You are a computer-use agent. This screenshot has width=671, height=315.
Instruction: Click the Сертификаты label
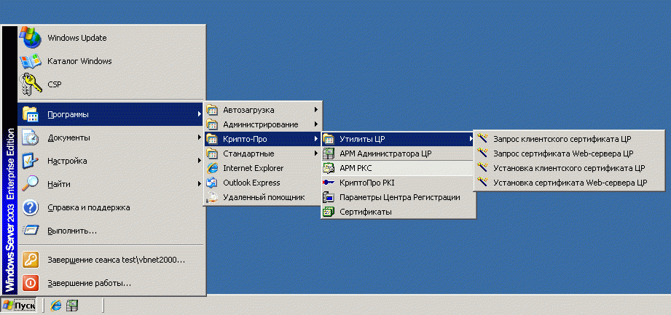[366, 212]
